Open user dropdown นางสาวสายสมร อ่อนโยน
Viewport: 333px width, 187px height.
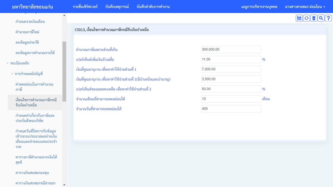click(x=305, y=7)
